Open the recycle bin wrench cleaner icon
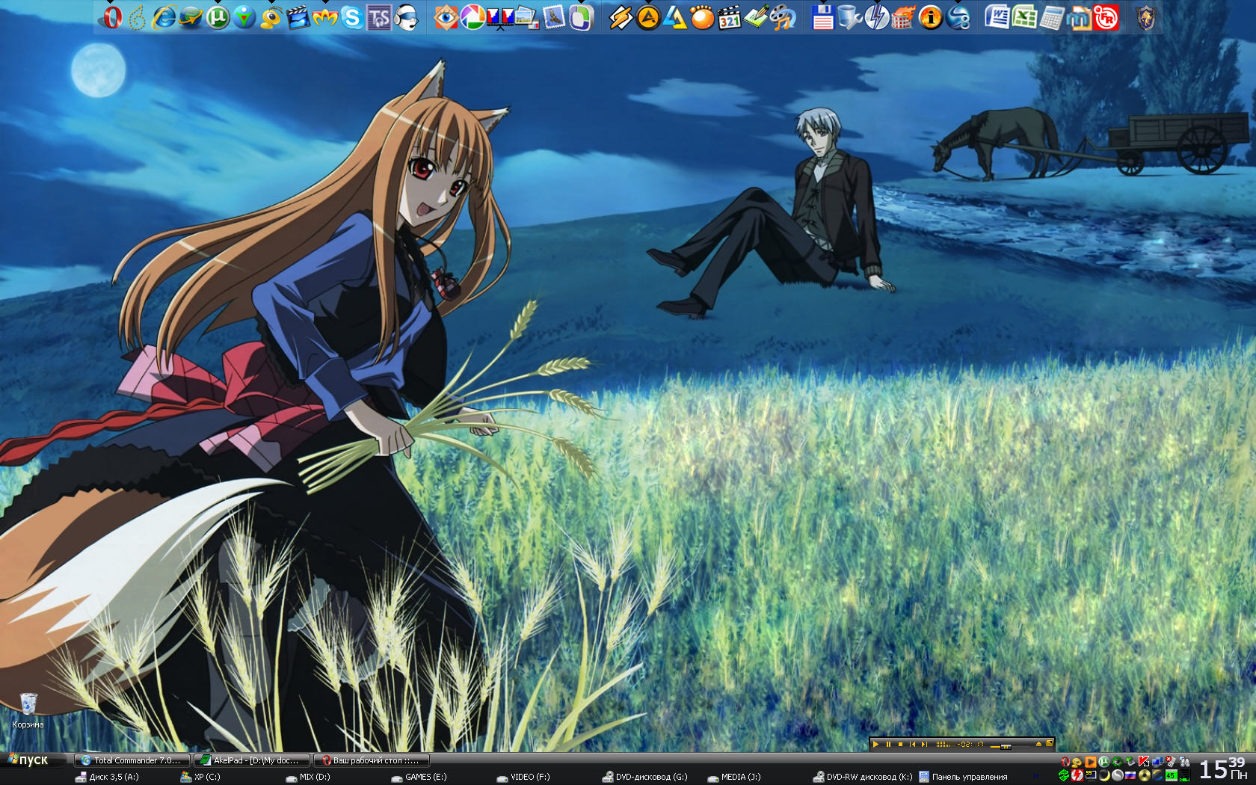The height and width of the screenshot is (785, 1256). click(849, 16)
